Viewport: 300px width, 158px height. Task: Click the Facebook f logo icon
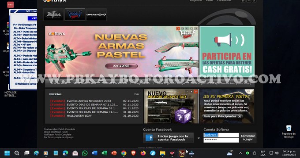149,138
